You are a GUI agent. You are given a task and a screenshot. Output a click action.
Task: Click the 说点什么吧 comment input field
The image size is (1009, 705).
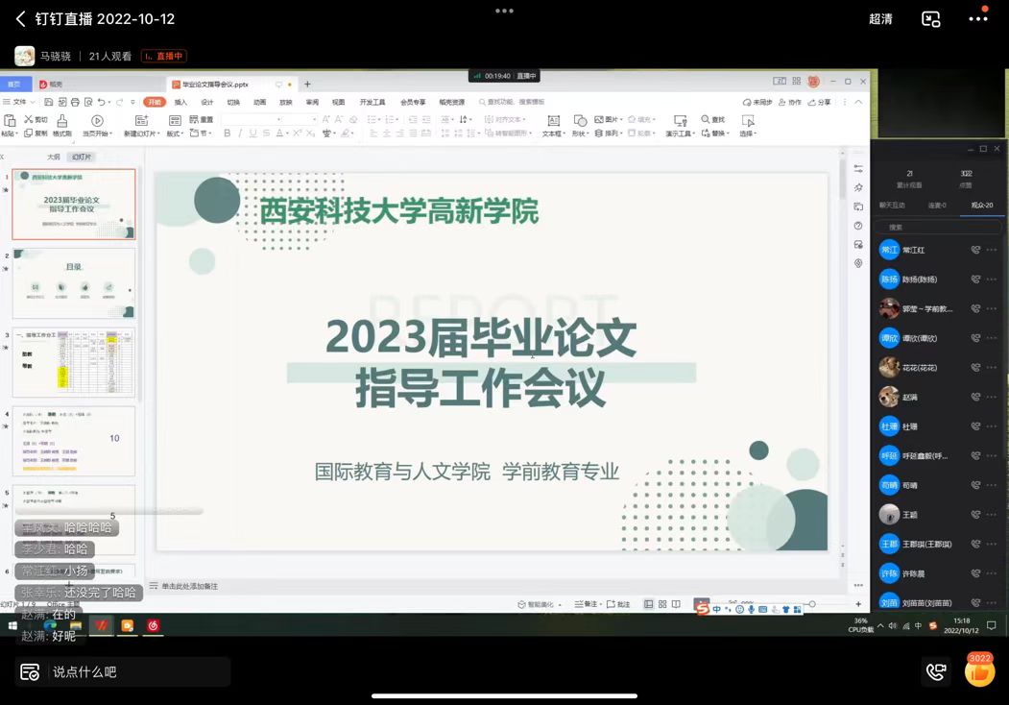pos(125,671)
